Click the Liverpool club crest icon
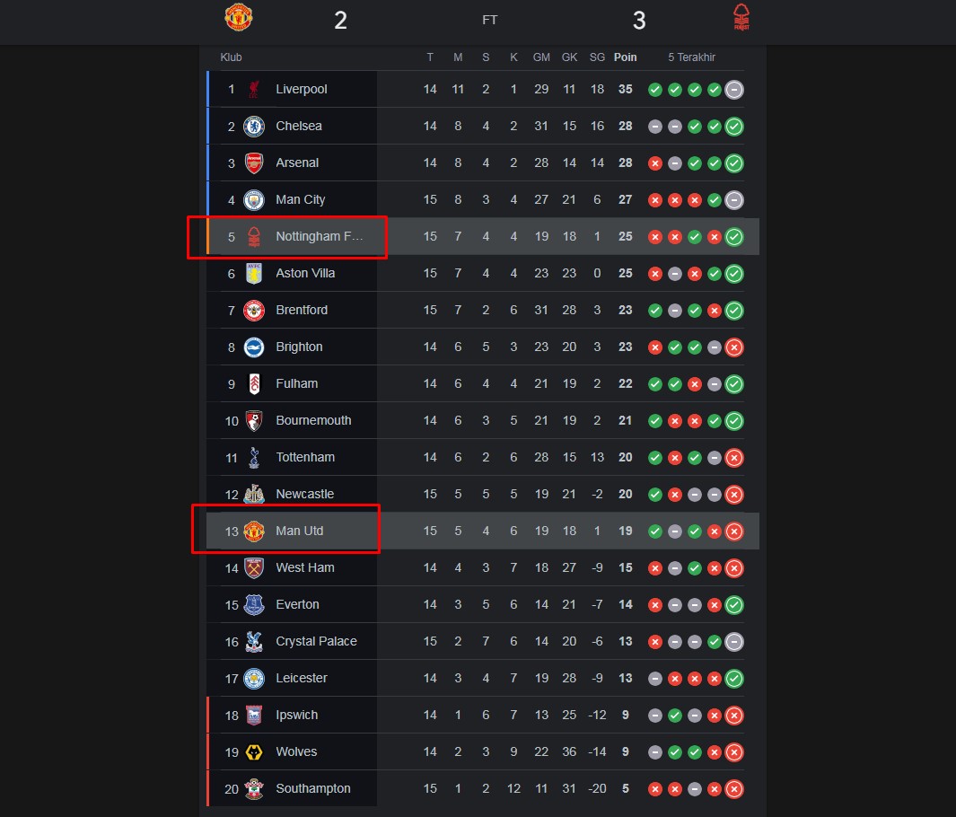 click(x=254, y=90)
